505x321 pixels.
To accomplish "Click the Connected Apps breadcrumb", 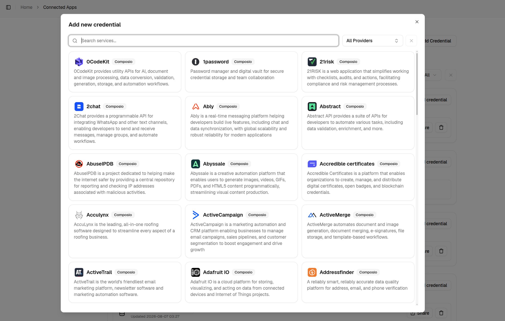I will click(60, 7).
